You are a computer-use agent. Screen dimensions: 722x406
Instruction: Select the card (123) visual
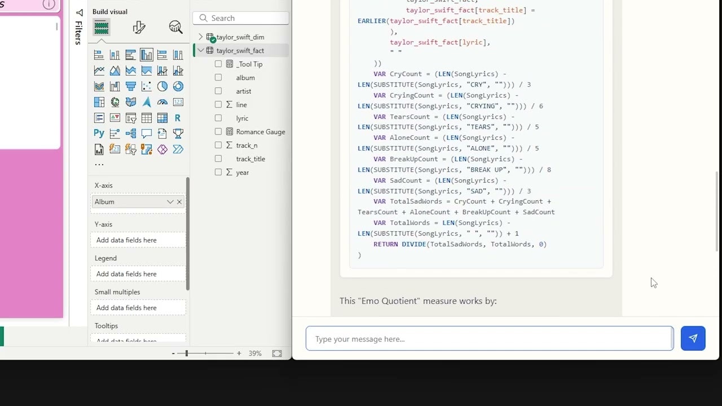178,102
